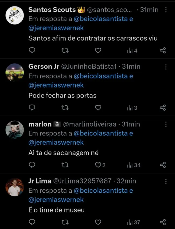This screenshot has width=175, height=229.
Task: Open the reply icon under 'Pode fechar as portas'
Action: coord(32,107)
